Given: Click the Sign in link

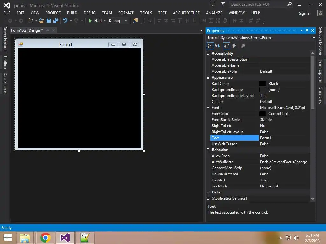Looking at the screenshot, I should tap(305, 13).
